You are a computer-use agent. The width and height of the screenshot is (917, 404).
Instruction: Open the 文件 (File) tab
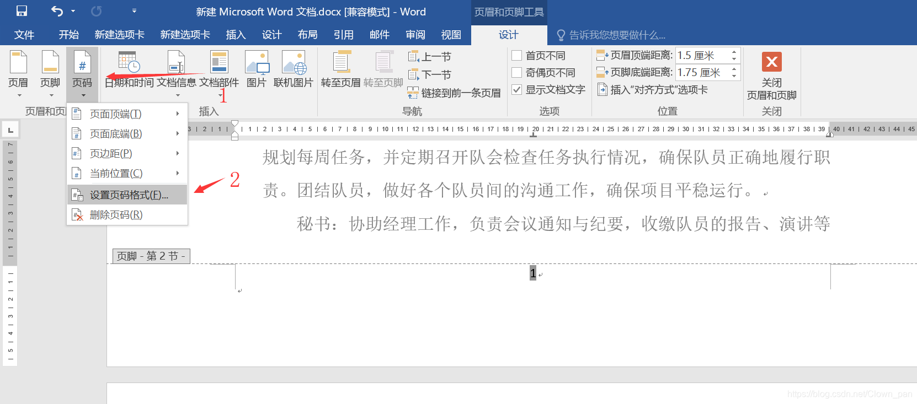tap(24, 35)
